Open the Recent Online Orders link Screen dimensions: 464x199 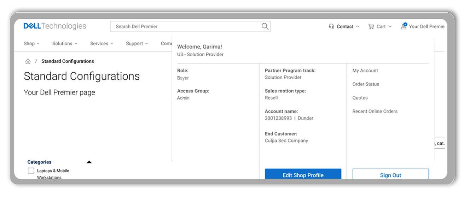point(375,111)
